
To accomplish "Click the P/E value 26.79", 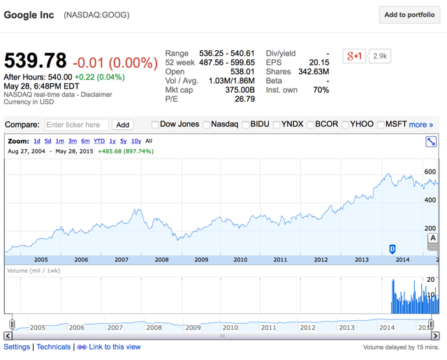I will tap(244, 99).
